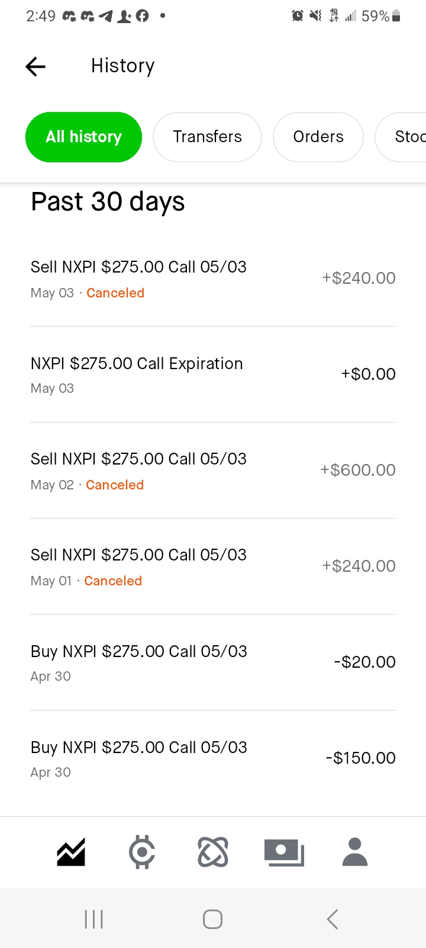The width and height of the screenshot is (426, 948).
Task: Open the -$150.00 NXPI buy order
Action: click(x=213, y=758)
